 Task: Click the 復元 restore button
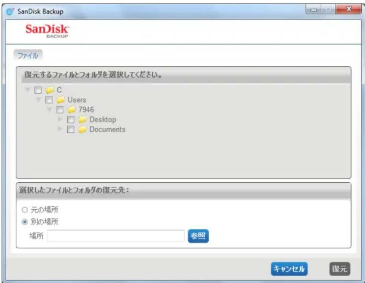(x=340, y=269)
